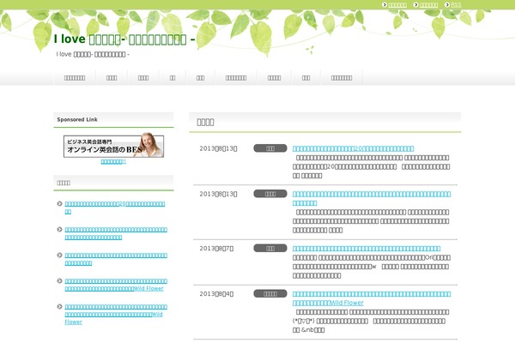Open the two-line post title dated 2013 8 13

pyautogui.click(x=372, y=198)
